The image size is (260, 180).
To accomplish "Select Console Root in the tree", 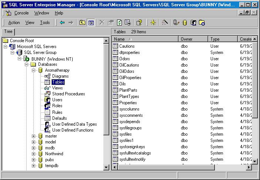I will (x=22, y=41).
